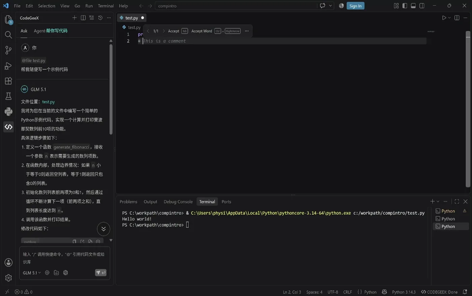Open the test.py link in chat reply
The height and width of the screenshot is (296, 472).
point(49,102)
